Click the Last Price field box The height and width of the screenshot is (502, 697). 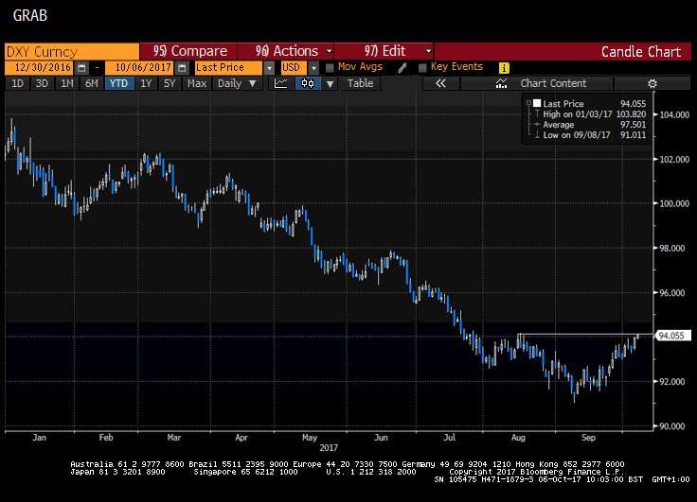229,68
